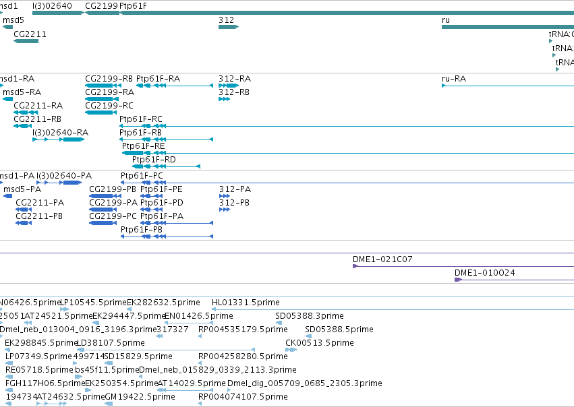Viewport: 574px width, 407px height.
Task: Click protein label Ptp61F-PE
Action: [x=161, y=189]
